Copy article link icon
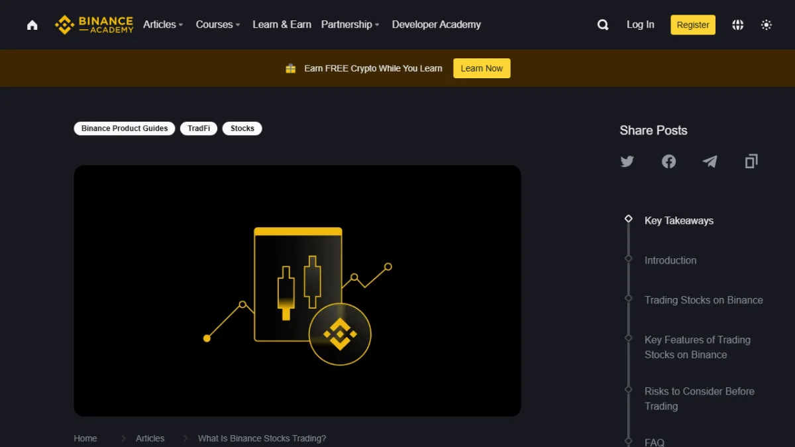795x447 pixels. [751, 161]
